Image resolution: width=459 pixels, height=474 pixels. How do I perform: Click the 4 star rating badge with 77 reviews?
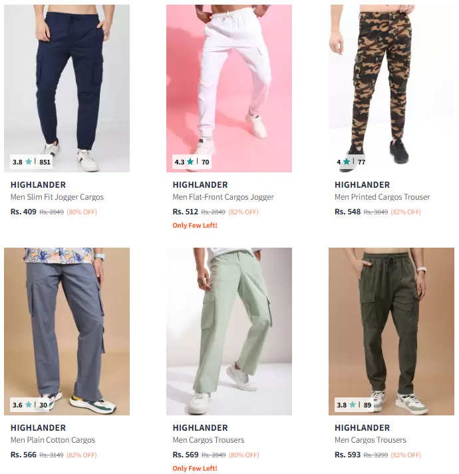click(351, 162)
